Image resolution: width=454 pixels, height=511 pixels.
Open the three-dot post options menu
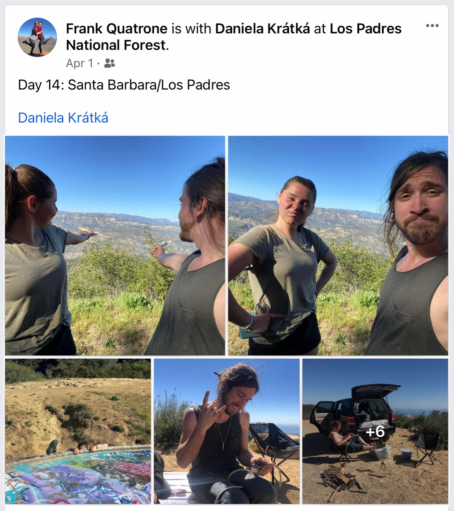(432, 26)
